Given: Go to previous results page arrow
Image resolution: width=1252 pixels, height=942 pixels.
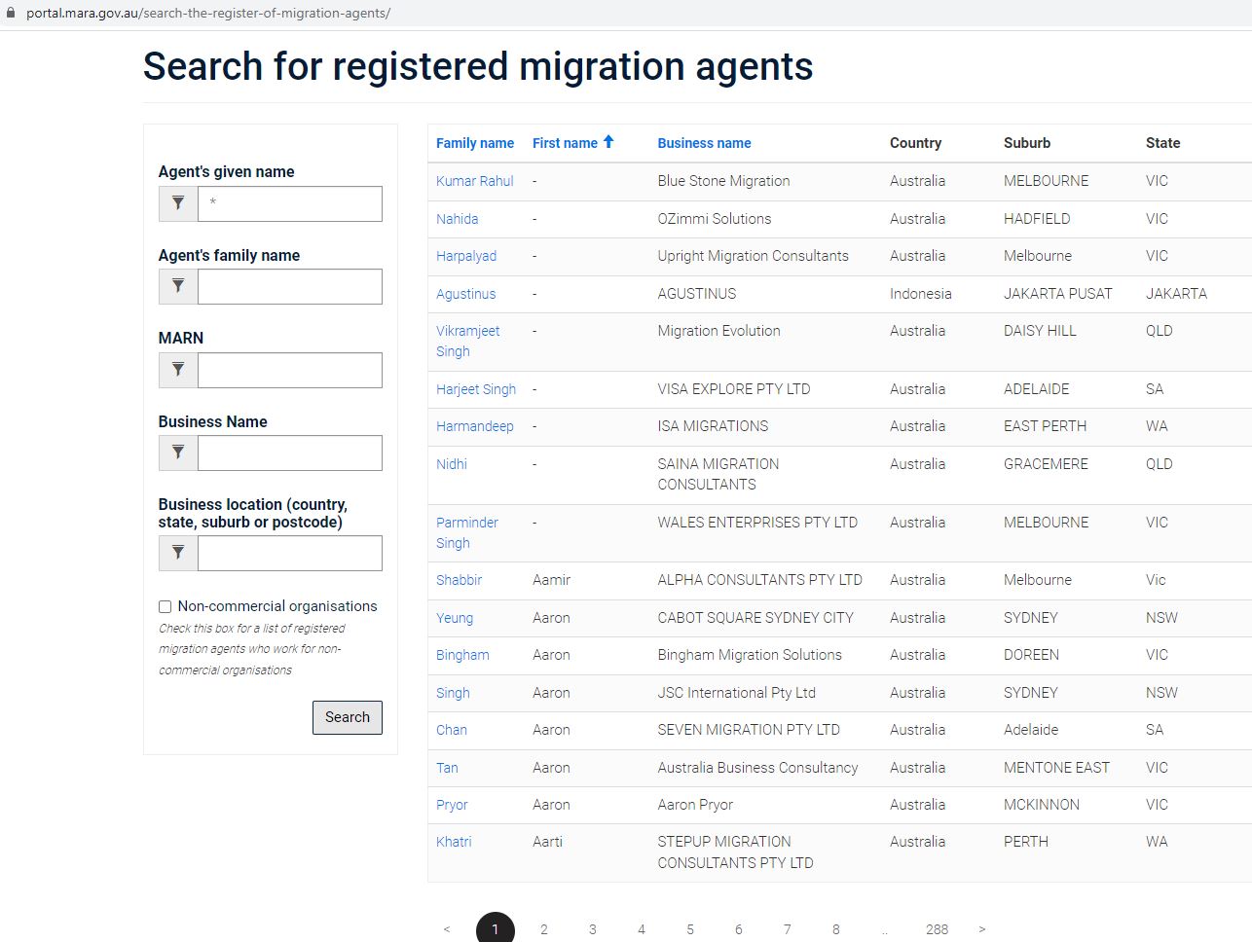Looking at the screenshot, I should click(447, 929).
